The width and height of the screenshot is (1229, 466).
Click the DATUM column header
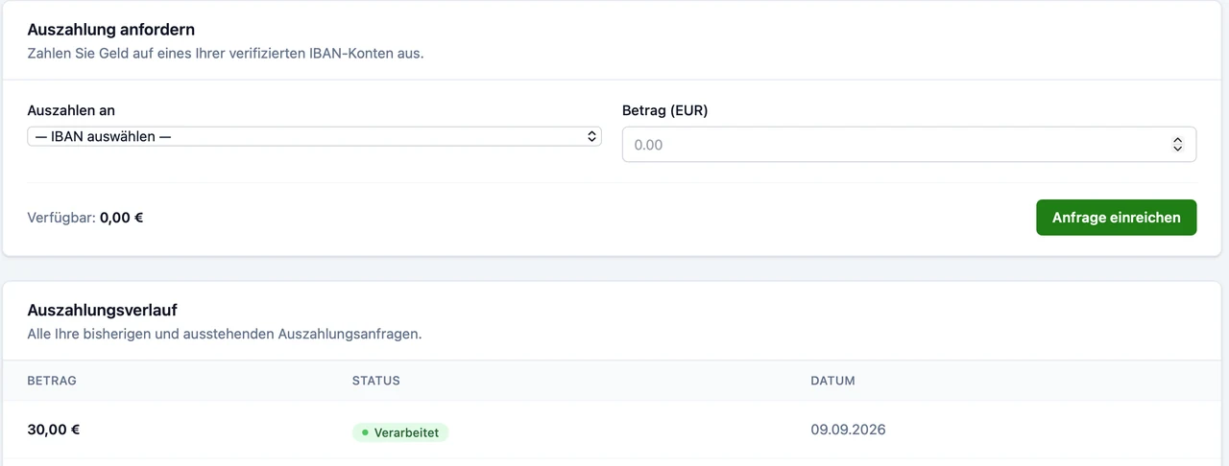tap(832, 381)
